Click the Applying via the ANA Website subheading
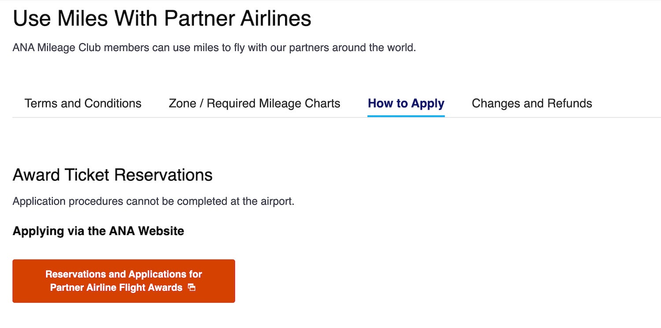Image resolution: width=661 pixels, height=328 pixels. pyautogui.click(x=98, y=231)
